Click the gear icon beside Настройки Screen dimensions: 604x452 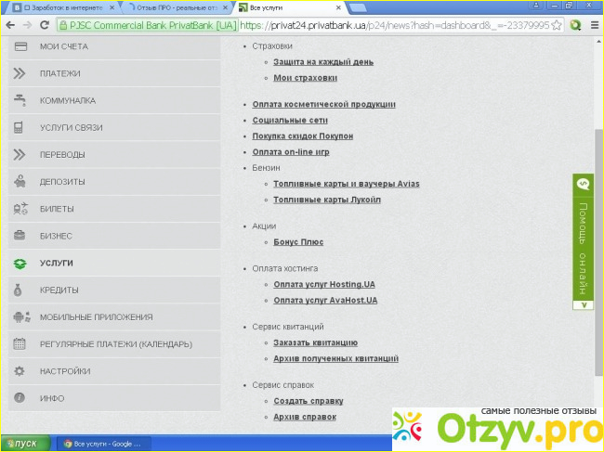pos(20,371)
